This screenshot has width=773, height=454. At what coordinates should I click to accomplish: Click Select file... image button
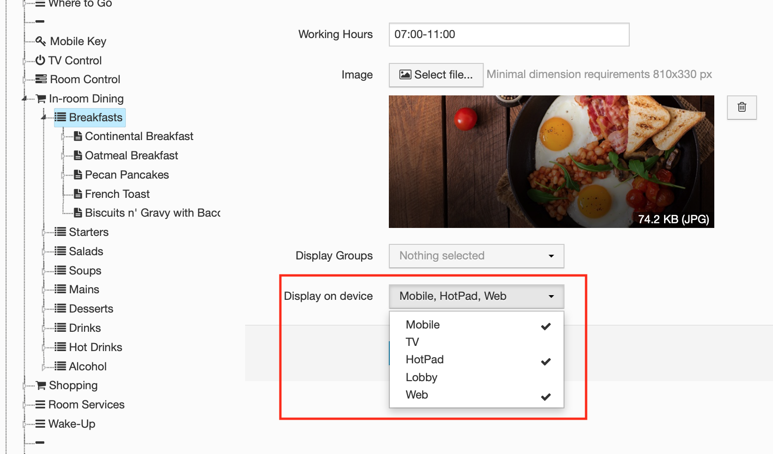(x=436, y=75)
